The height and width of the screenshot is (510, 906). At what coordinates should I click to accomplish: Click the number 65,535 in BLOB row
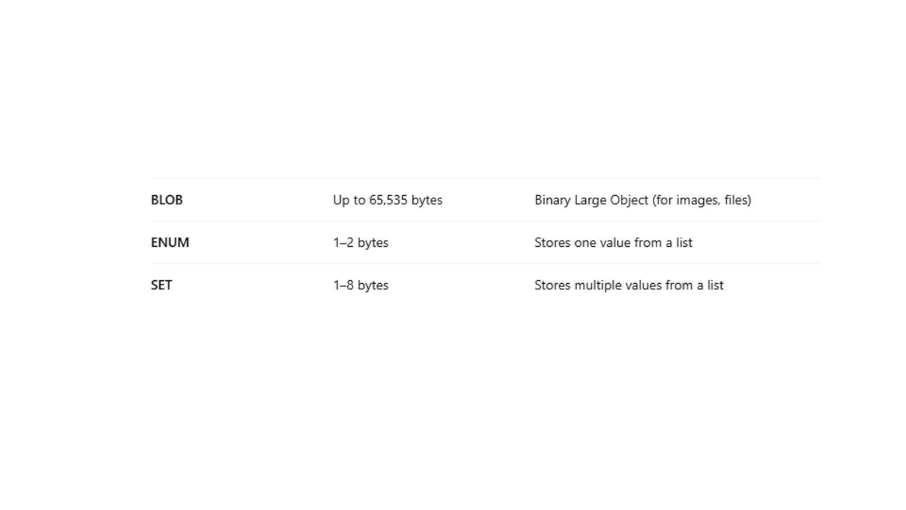tap(388, 200)
